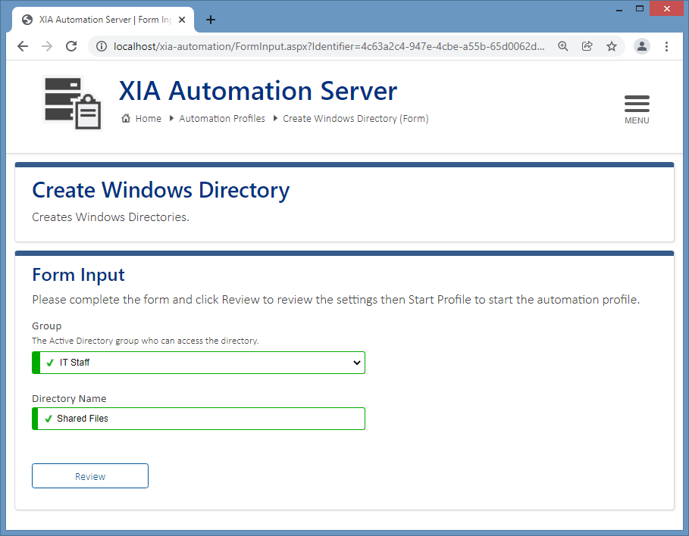Click the browser profile avatar icon
The height and width of the screenshot is (536, 689).
click(641, 46)
